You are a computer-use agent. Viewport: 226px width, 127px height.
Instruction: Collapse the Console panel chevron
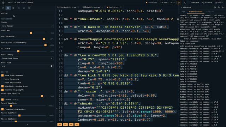181,7
